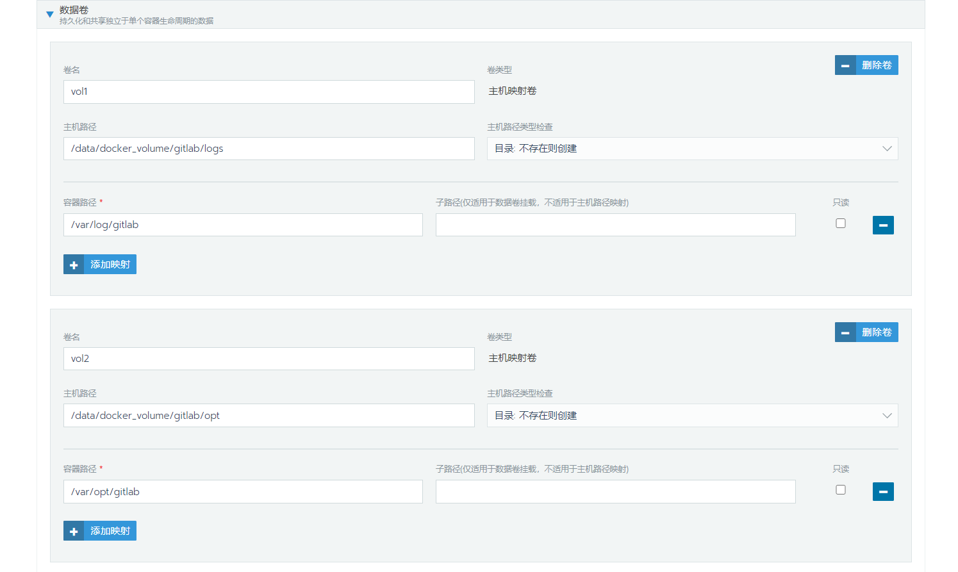Click empty 子路径 field in vol1
The width and height of the screenshot is (958, 572).
click(615, 225)
